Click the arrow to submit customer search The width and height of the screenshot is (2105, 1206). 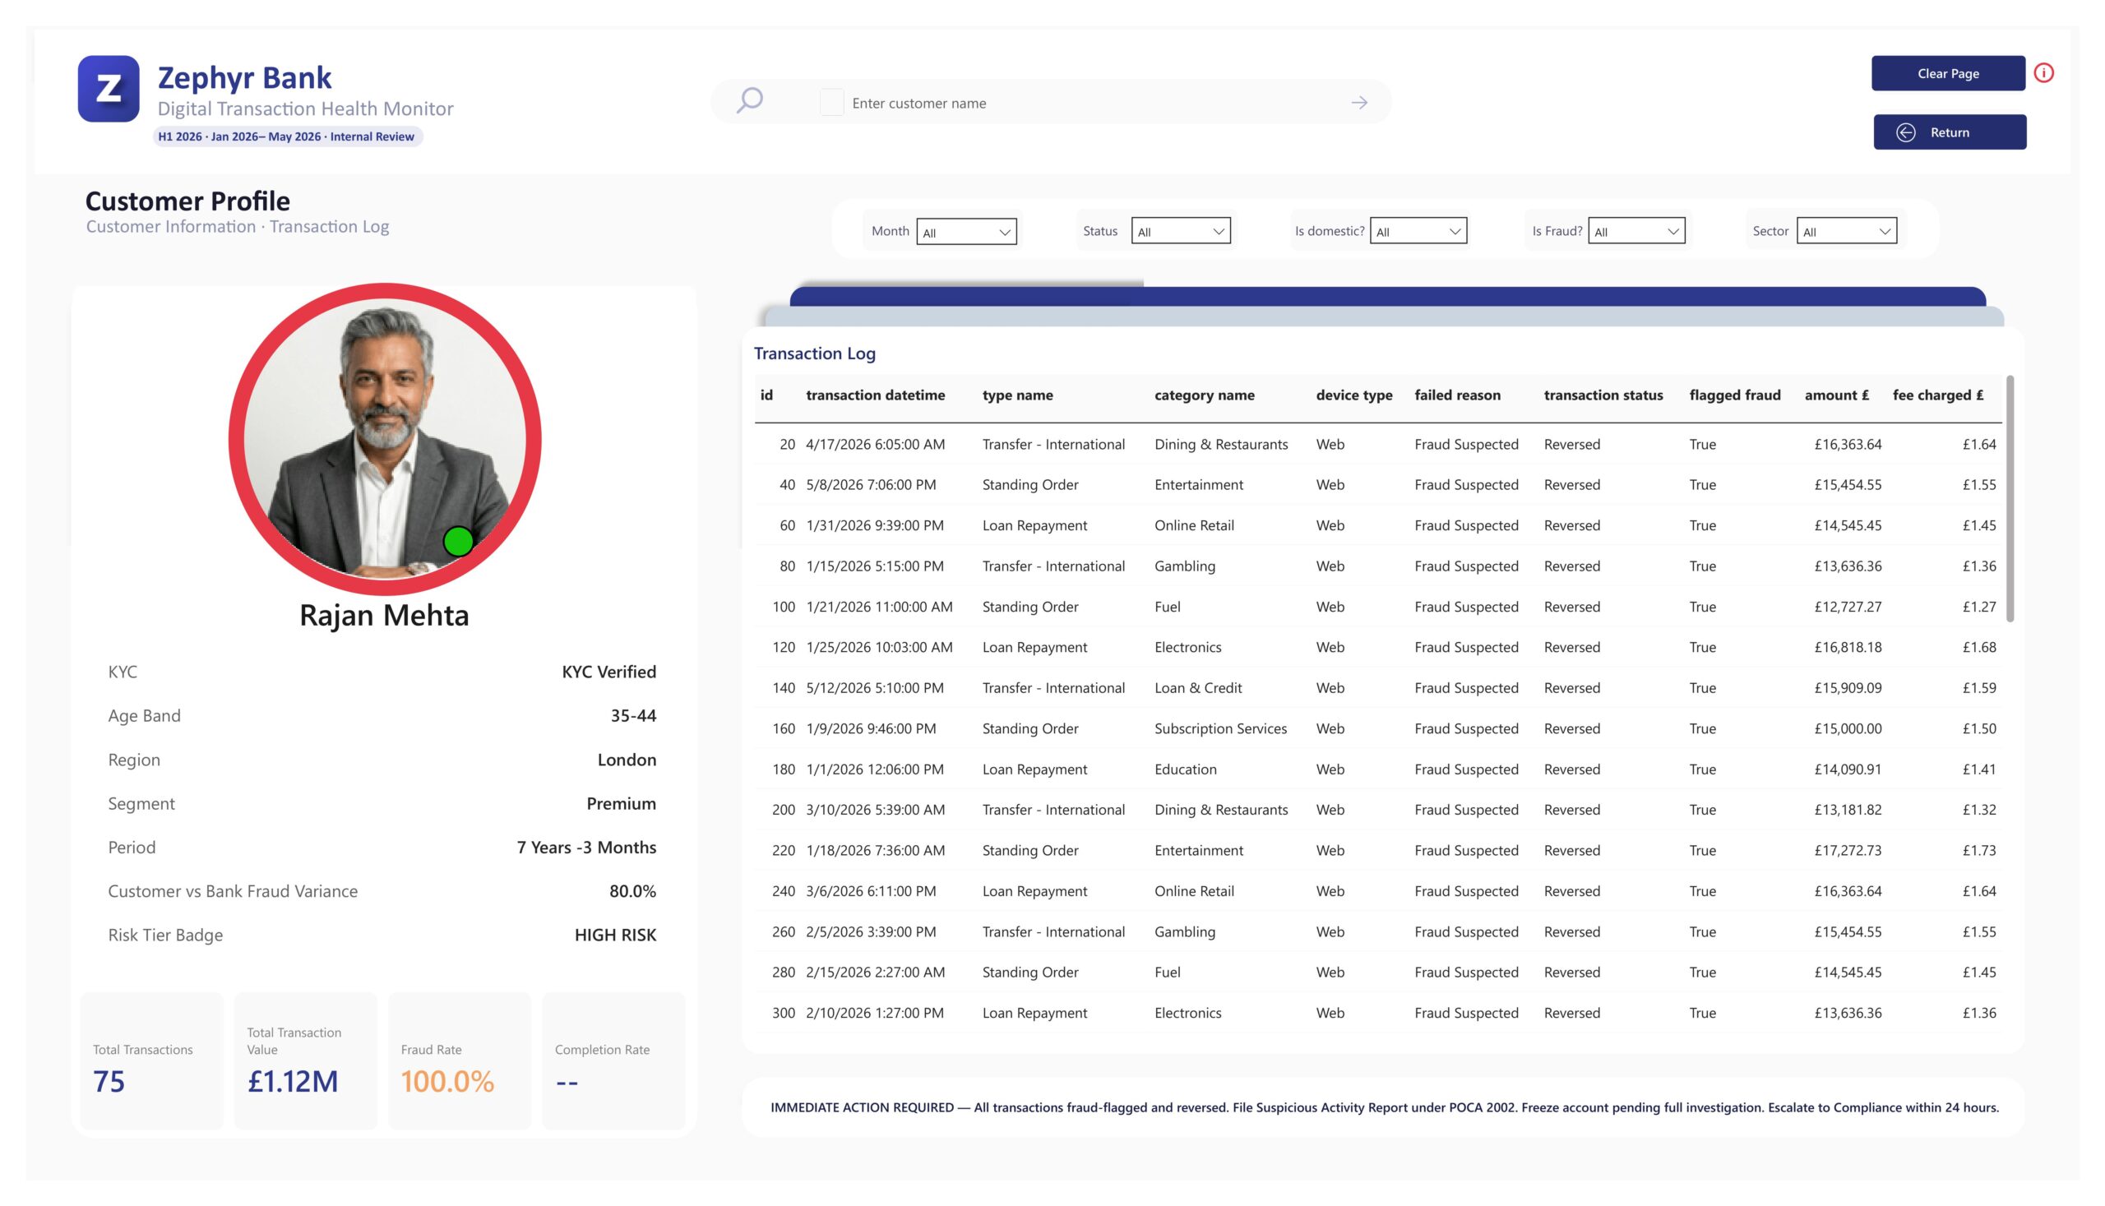[1358, 103]
